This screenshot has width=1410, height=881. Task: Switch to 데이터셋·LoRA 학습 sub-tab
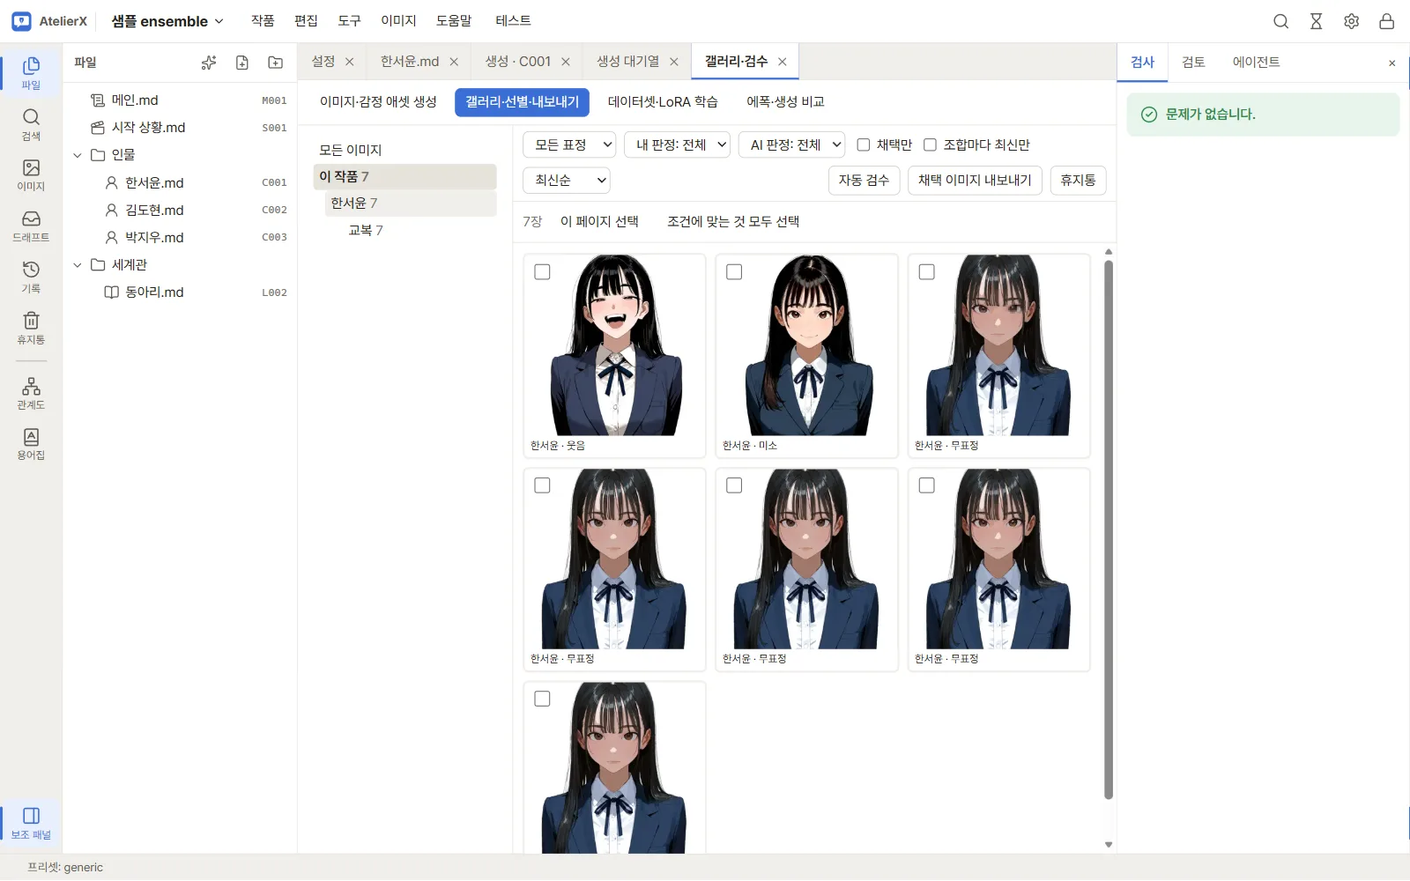coord(663,102)
